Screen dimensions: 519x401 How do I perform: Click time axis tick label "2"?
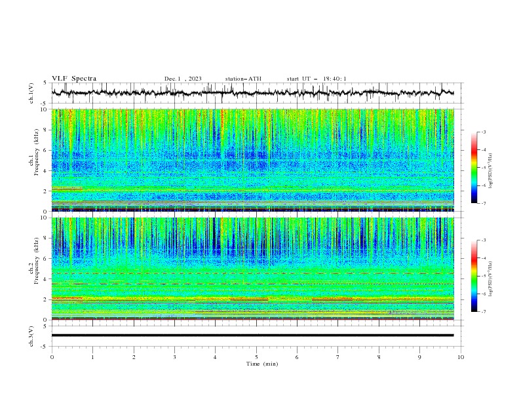click(134, 357)
